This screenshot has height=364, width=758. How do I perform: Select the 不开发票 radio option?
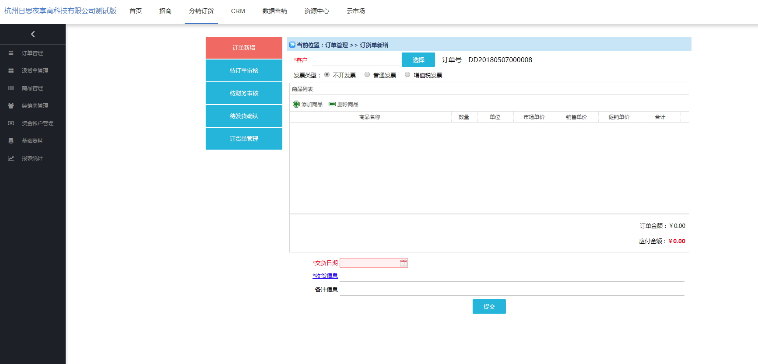coord(327,75)
